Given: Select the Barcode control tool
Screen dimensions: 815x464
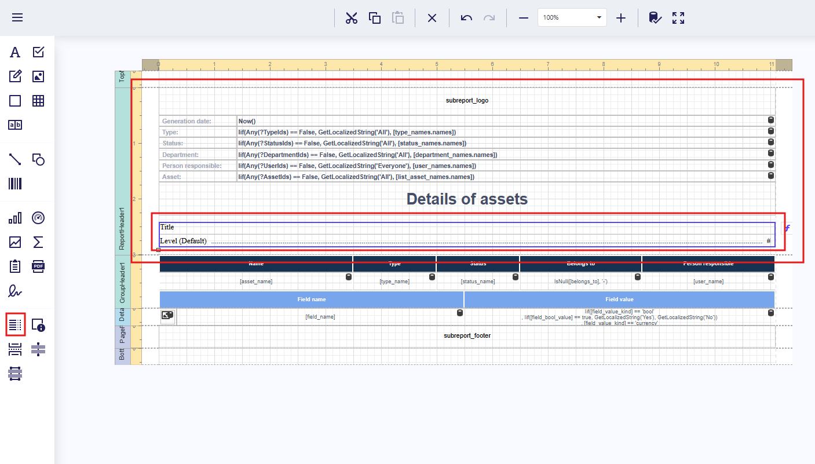Looking at the screenshot, I should coord(15,184).
